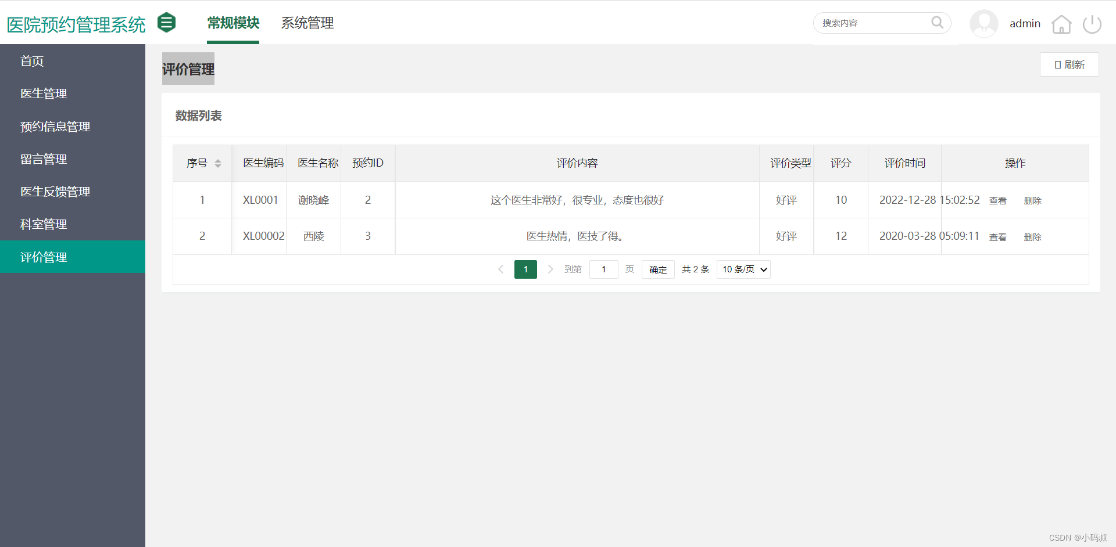
Task: Click the 刷新 refresh button
Action: coord(1069,64)
